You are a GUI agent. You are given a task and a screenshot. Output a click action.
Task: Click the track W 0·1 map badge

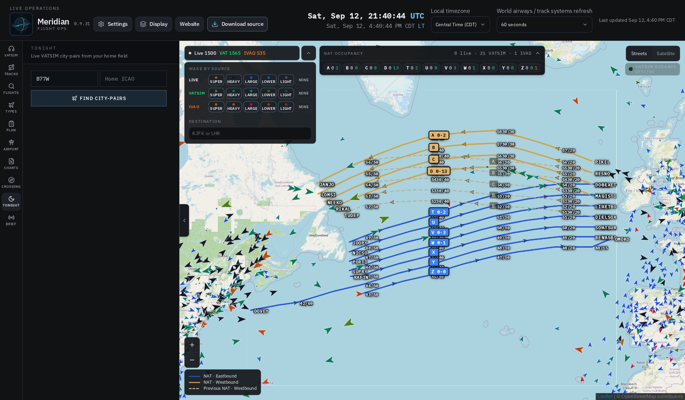click(x=439, y=243)
